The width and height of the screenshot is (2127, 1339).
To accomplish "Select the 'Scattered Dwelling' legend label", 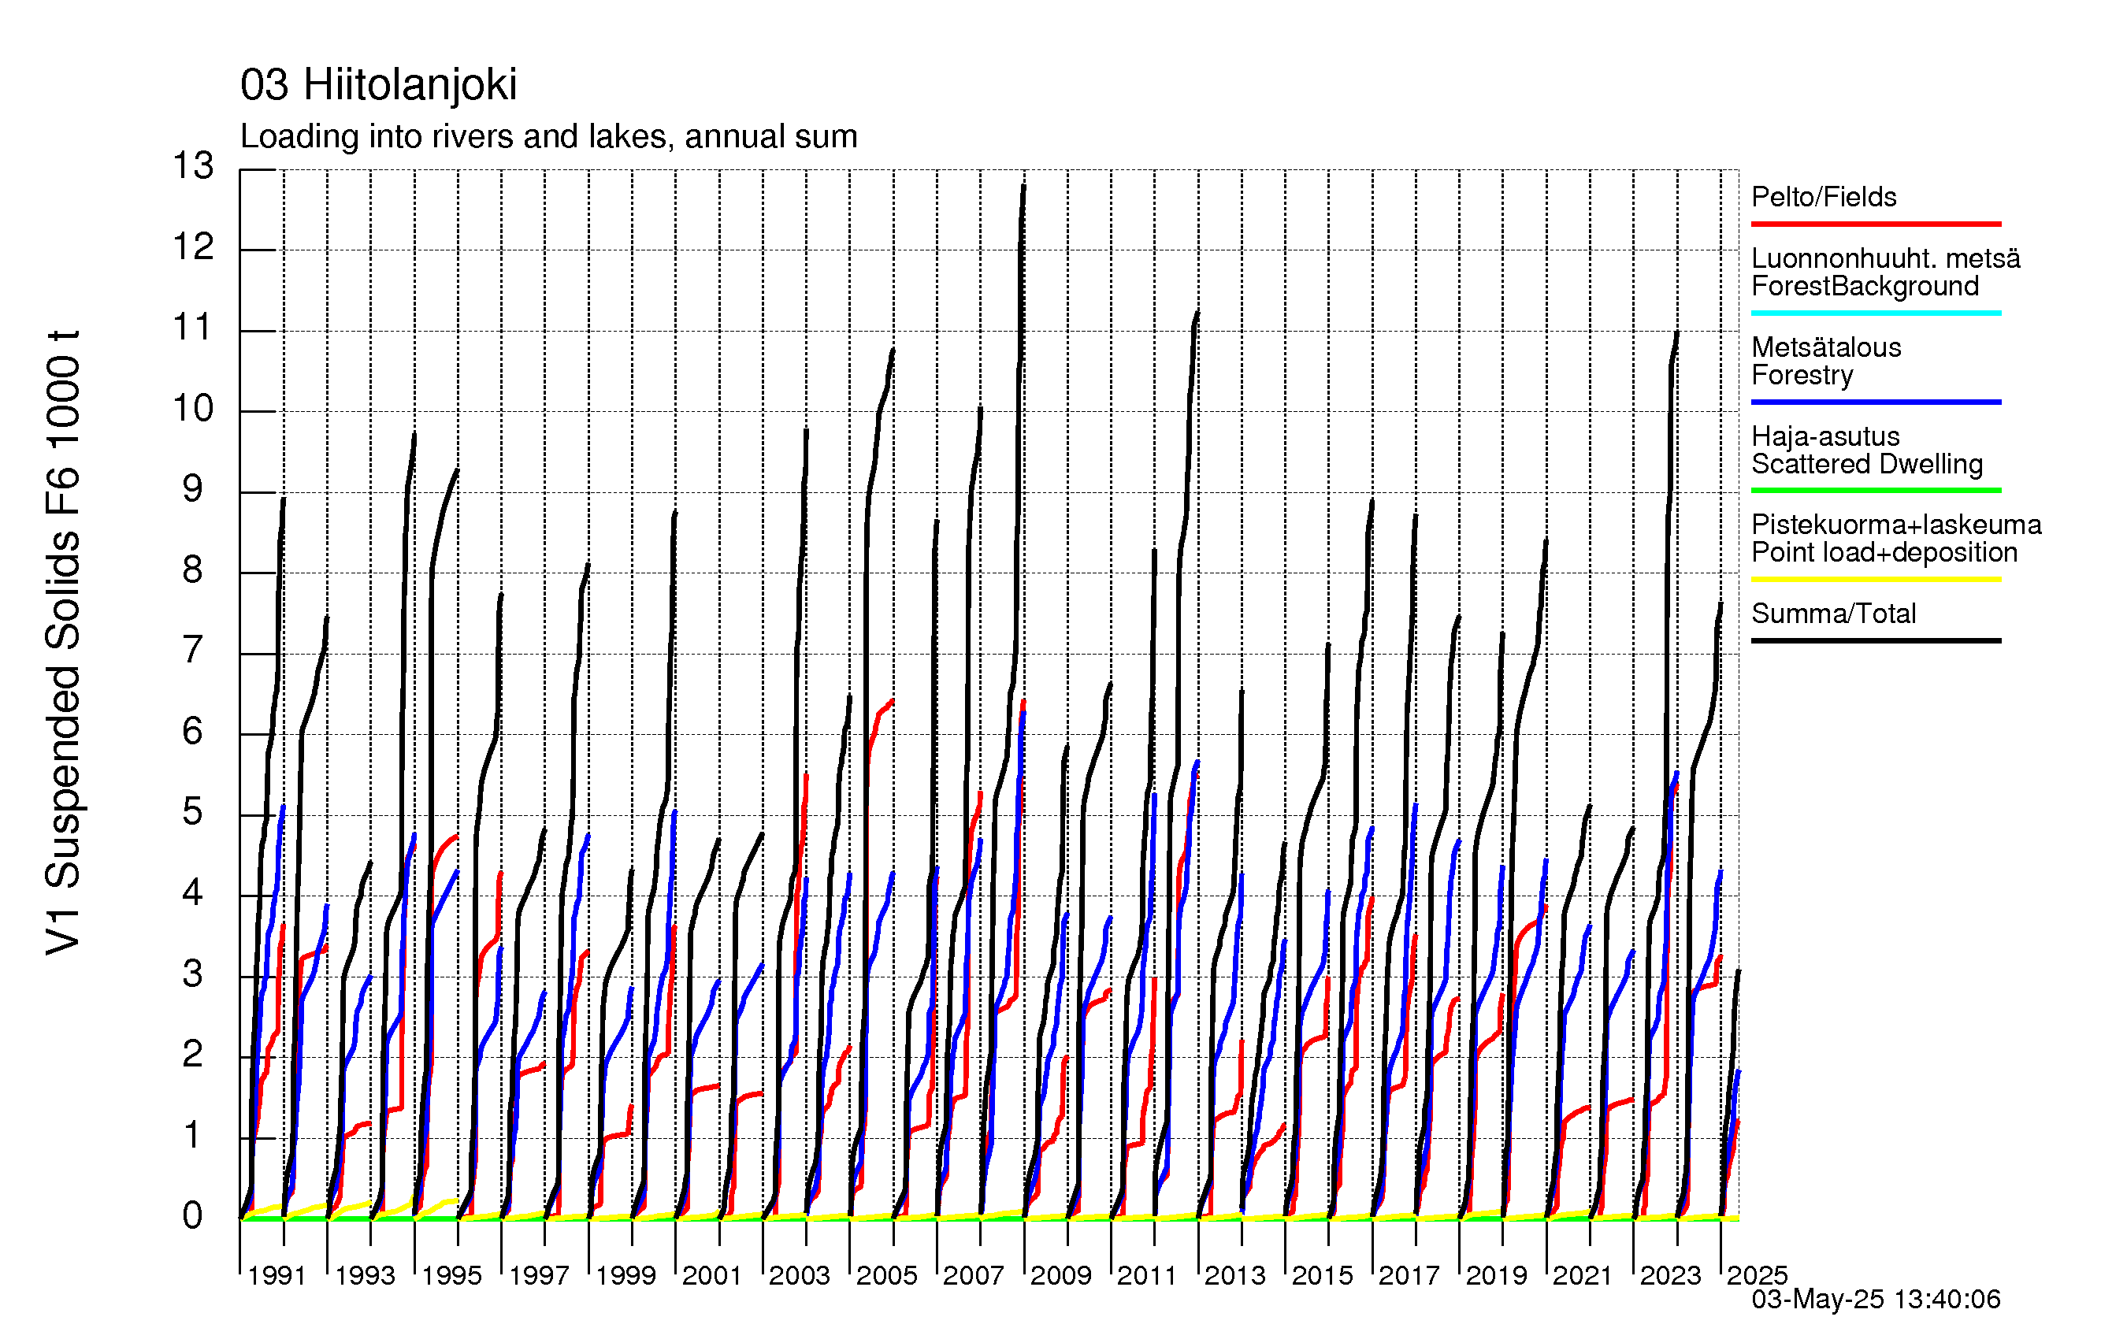I will click(1867, 465).
